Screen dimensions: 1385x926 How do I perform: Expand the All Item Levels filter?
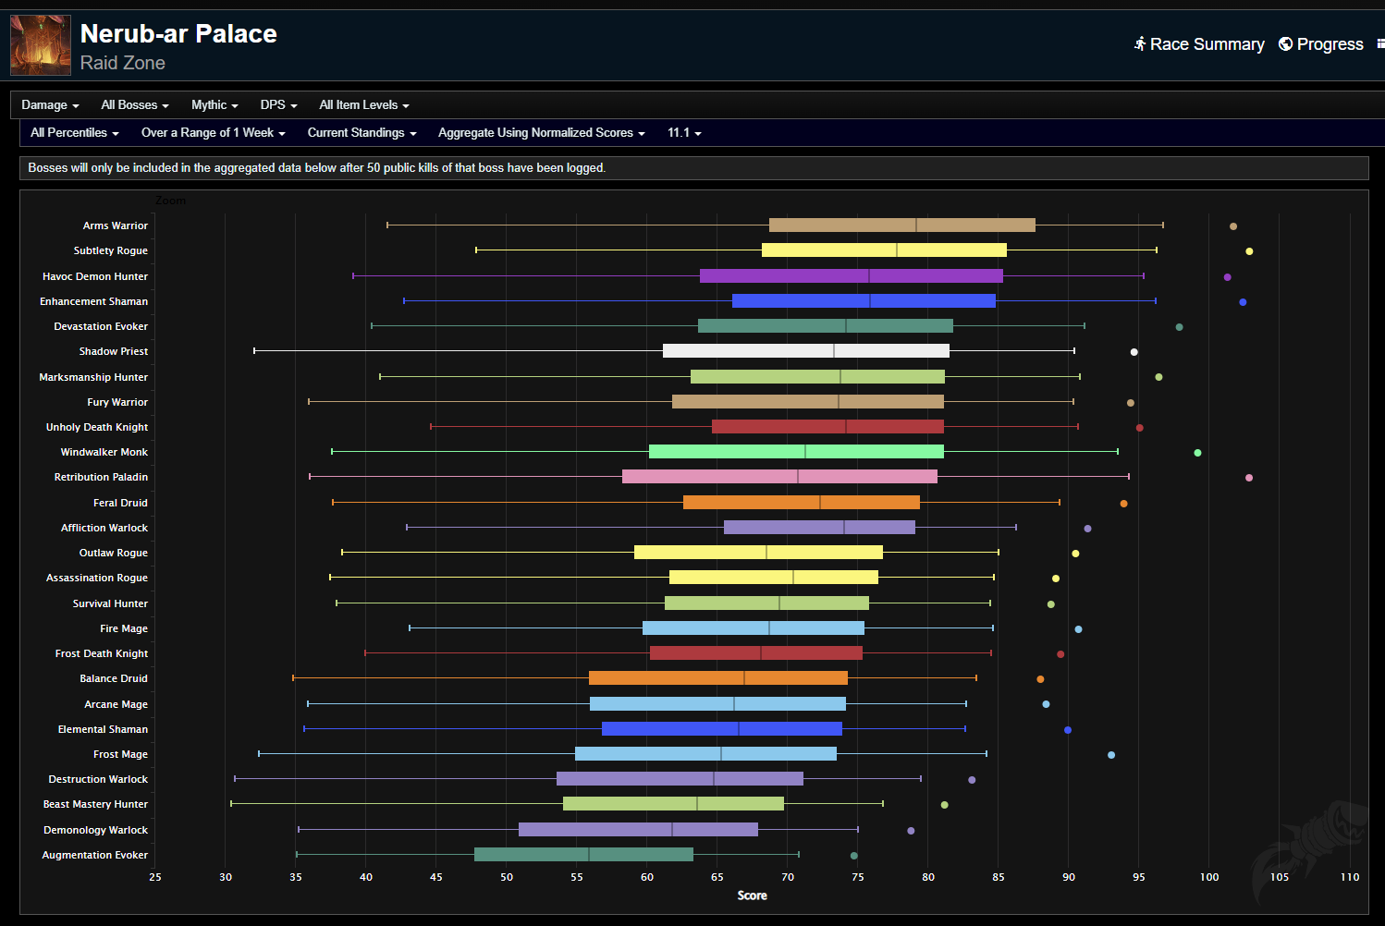coord(364,105)
